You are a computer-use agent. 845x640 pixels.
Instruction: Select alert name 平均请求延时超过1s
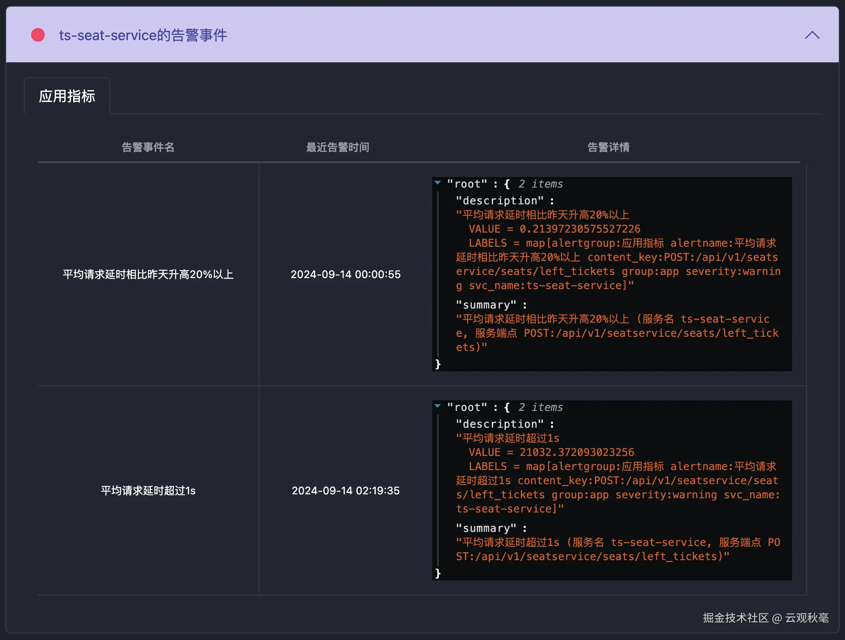tap(148, 491)
